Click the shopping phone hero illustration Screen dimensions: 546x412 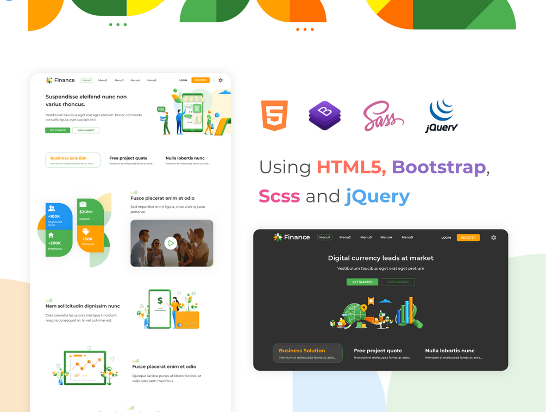click(194, 112)
